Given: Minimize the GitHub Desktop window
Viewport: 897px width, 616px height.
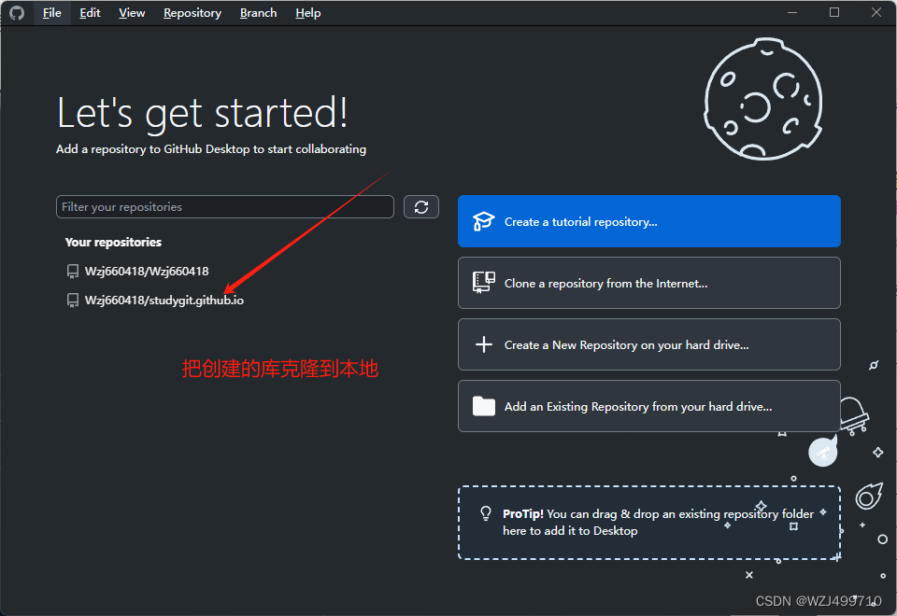Looking at the screenshot, I should pos(792,12).
